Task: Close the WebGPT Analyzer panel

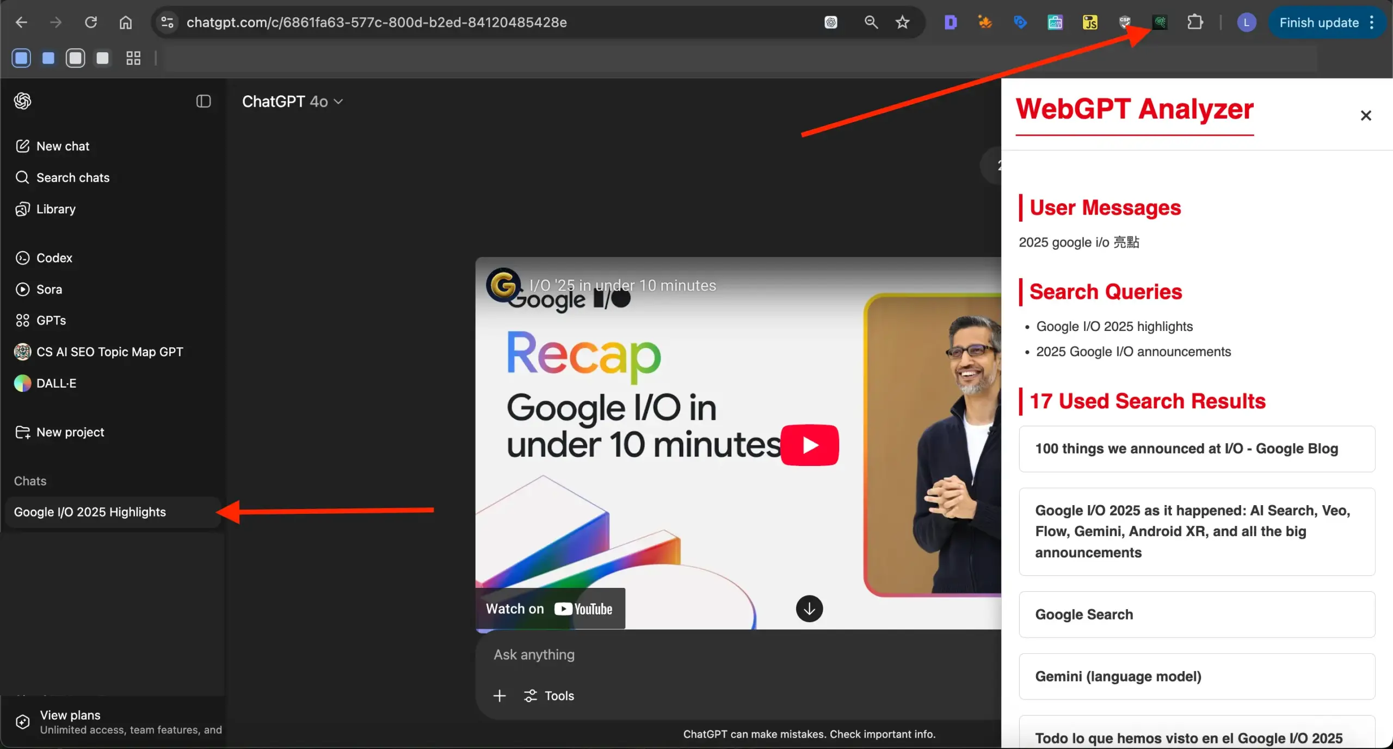Action: coord(1366,115)
